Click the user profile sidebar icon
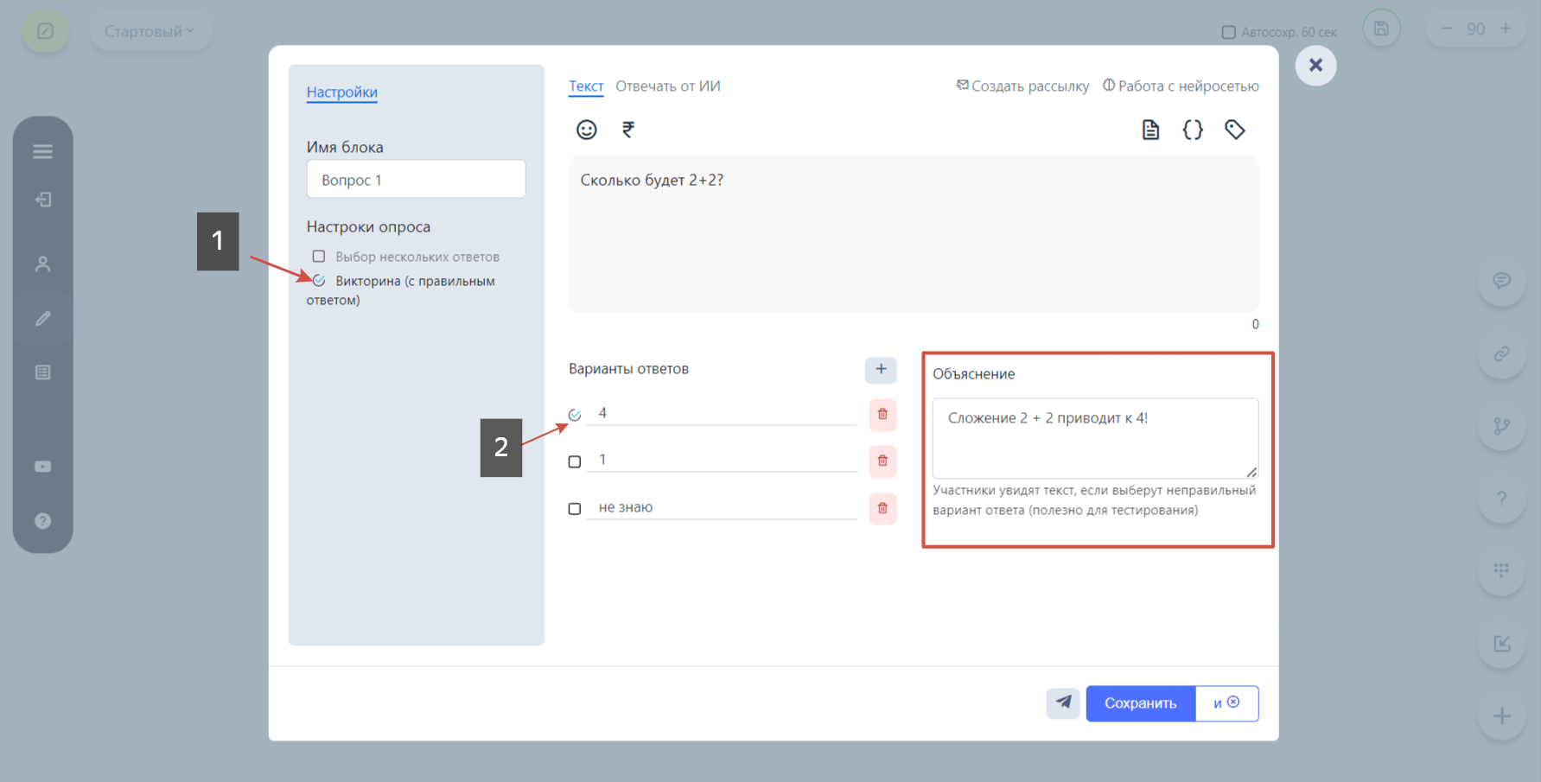 43,264
